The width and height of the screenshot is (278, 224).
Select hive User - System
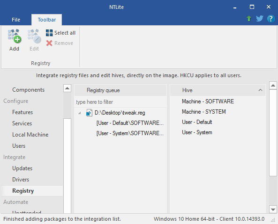click(x=197, y=132)
